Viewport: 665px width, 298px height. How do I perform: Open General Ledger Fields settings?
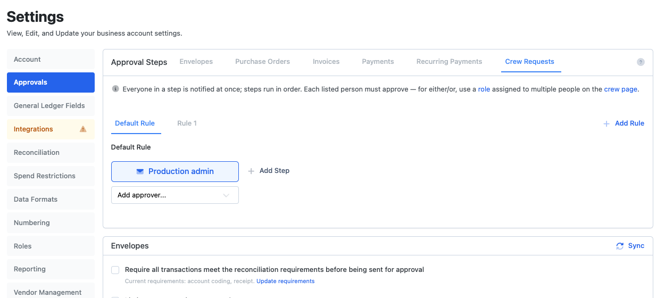coord(51,106)
